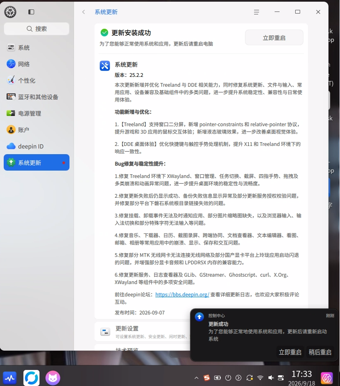Click the volume speaker tray icon
This screenshot has height=386, width=340.
pyautogui.click(x=271, y=378)
